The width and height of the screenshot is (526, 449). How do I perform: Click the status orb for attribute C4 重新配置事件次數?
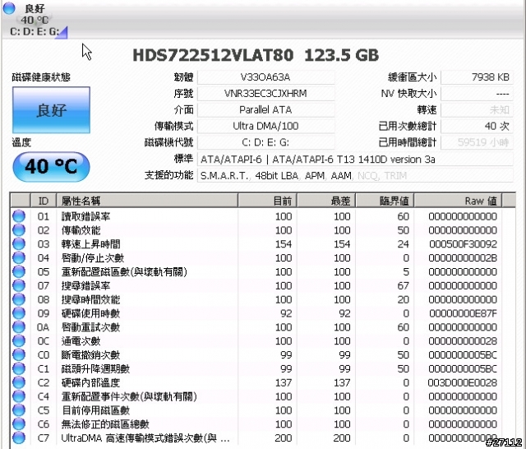coord(19,396)
